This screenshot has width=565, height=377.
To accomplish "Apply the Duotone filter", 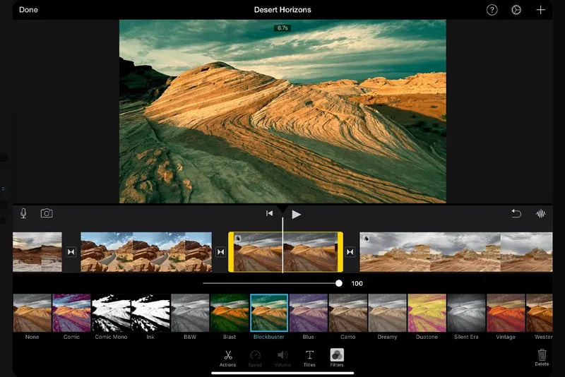I will point(427,313).
